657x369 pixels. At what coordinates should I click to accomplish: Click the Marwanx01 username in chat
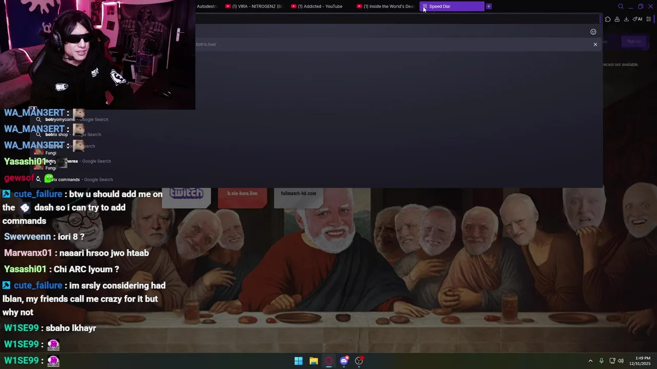[28, 253]
